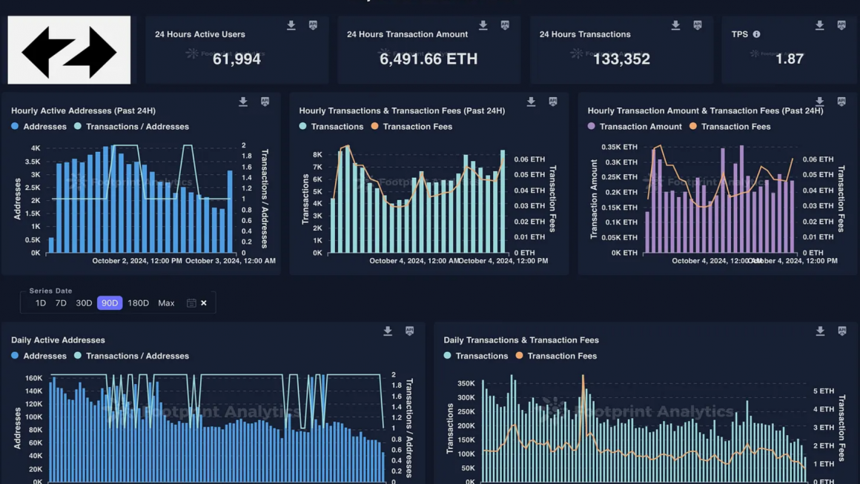Click the 6,491.66 ETH value
Viewport: 860px width, 484px height.
[x=429, y=59]
